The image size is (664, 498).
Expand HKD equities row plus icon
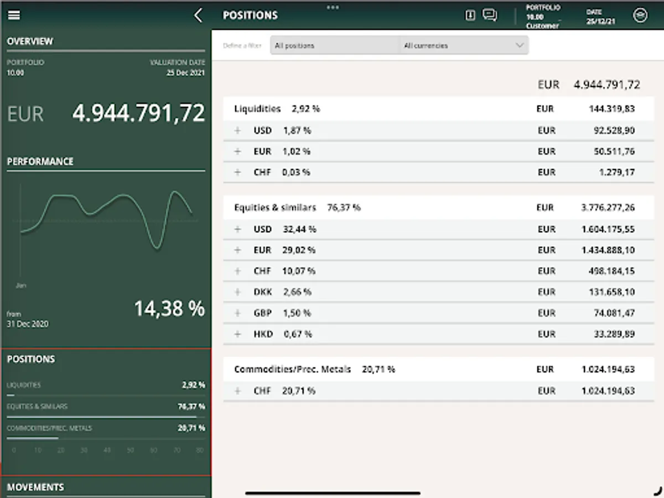[238, 334]
